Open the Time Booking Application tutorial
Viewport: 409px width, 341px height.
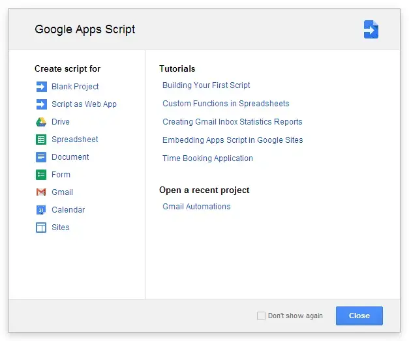coord(207,158)
